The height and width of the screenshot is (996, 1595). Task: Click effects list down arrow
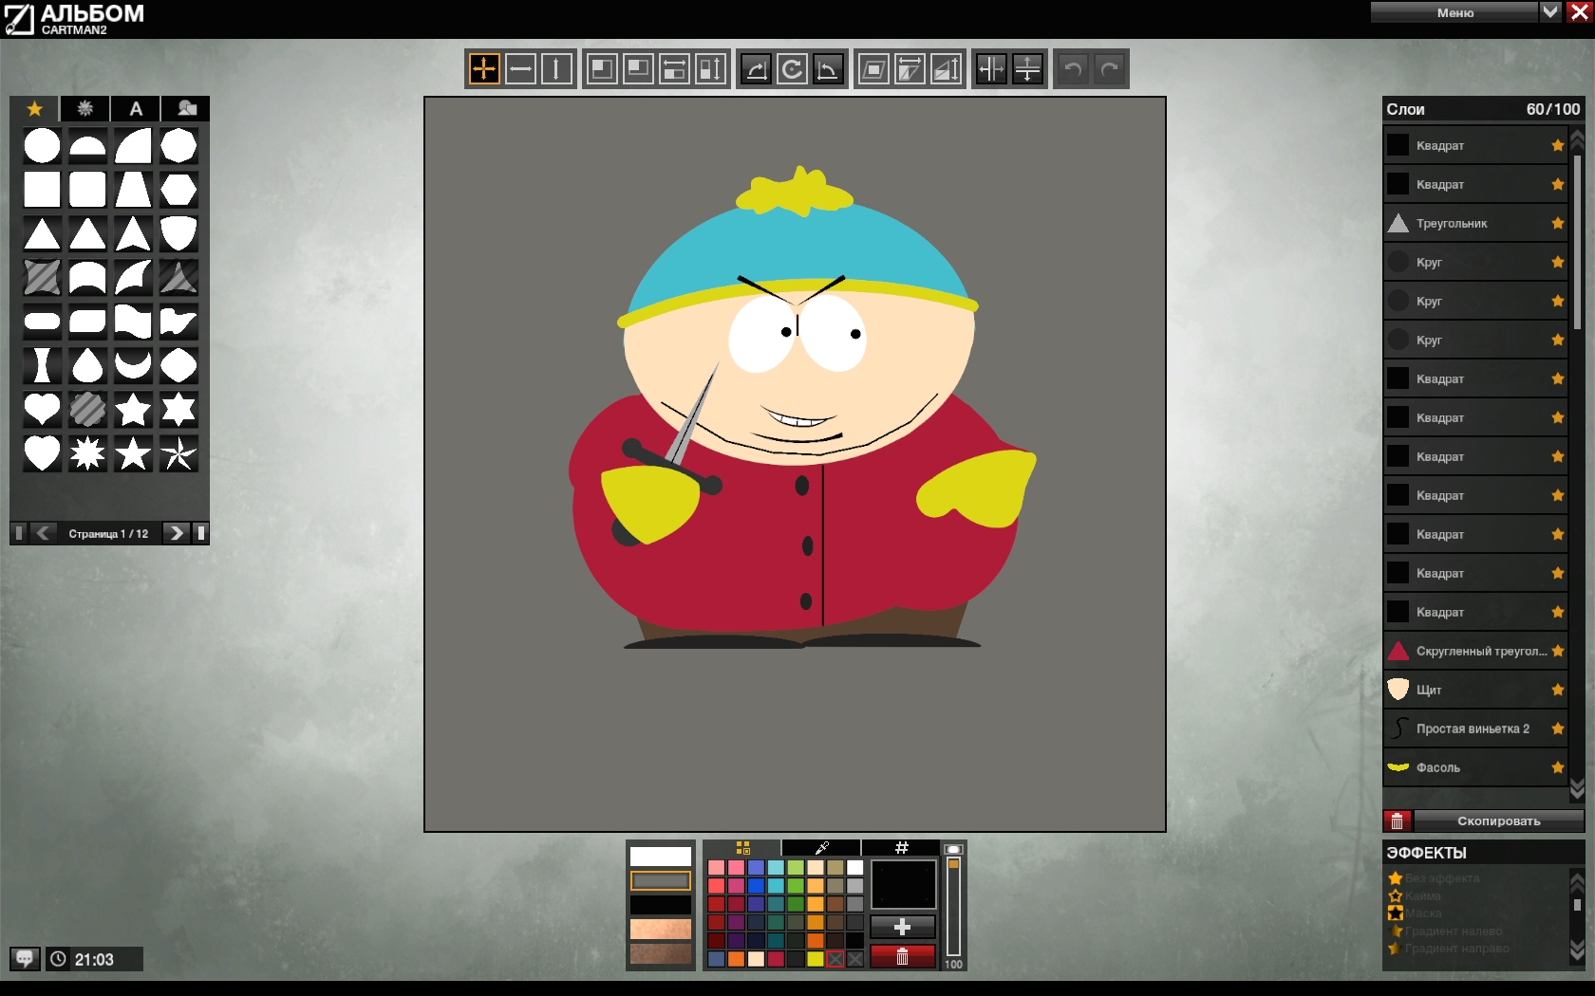point(1578,950)
